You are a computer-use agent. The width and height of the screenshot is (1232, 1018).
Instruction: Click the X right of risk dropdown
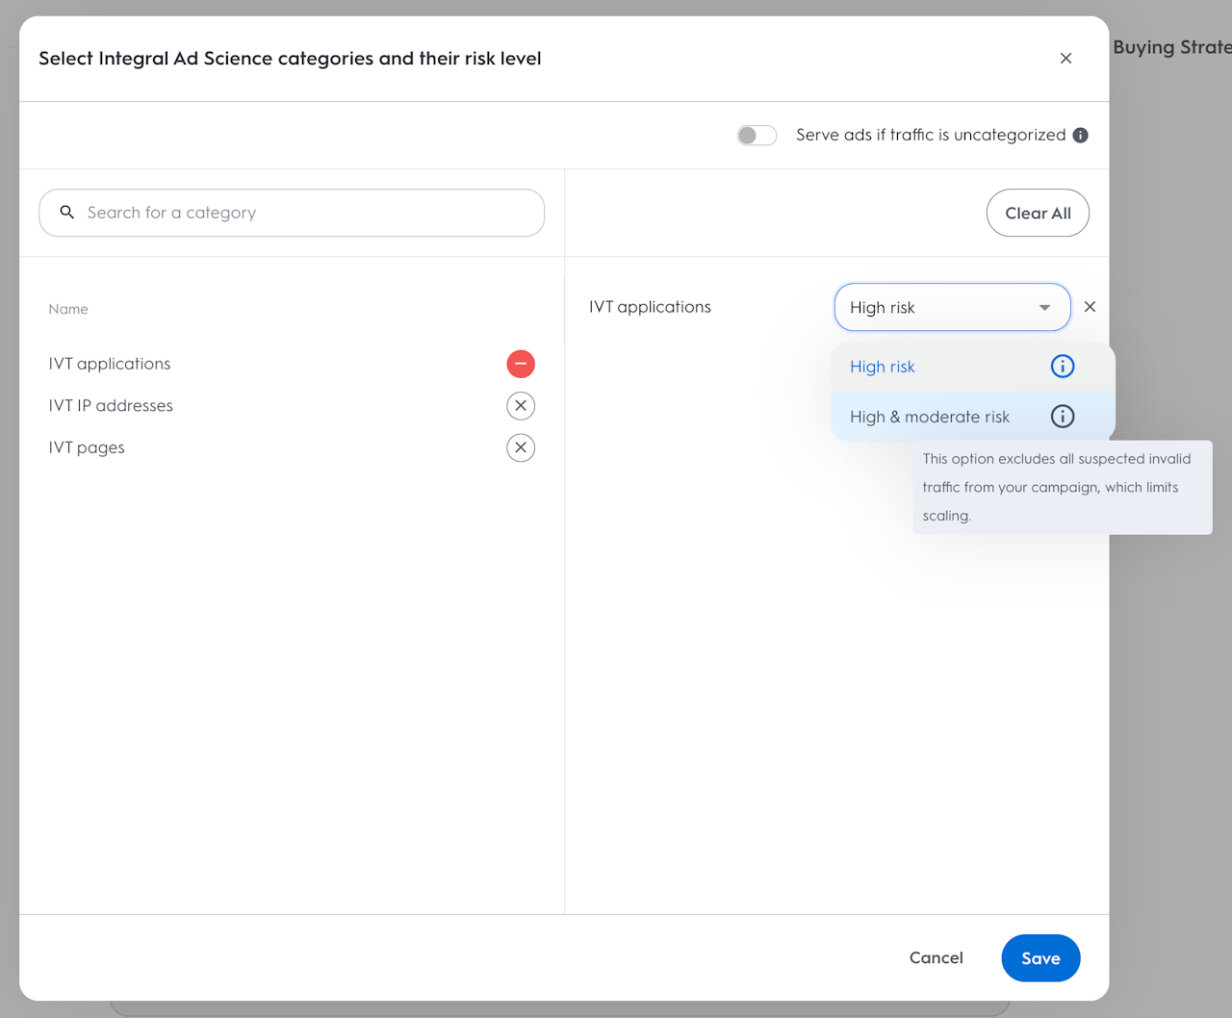(x=1090, y=307)
